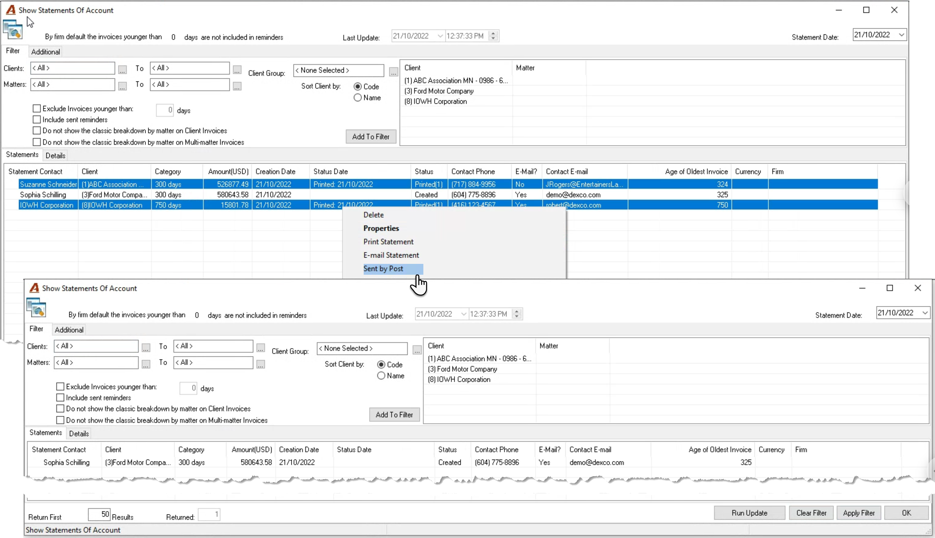Select E-mail Statement in context menu
Viewport: 935px width, 538px height.
(391, 255)
